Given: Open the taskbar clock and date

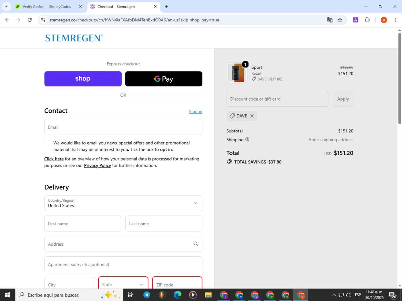Looking at the screenshot, I should [374, 295].
